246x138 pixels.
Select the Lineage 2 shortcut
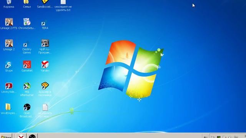click(9, 45)
